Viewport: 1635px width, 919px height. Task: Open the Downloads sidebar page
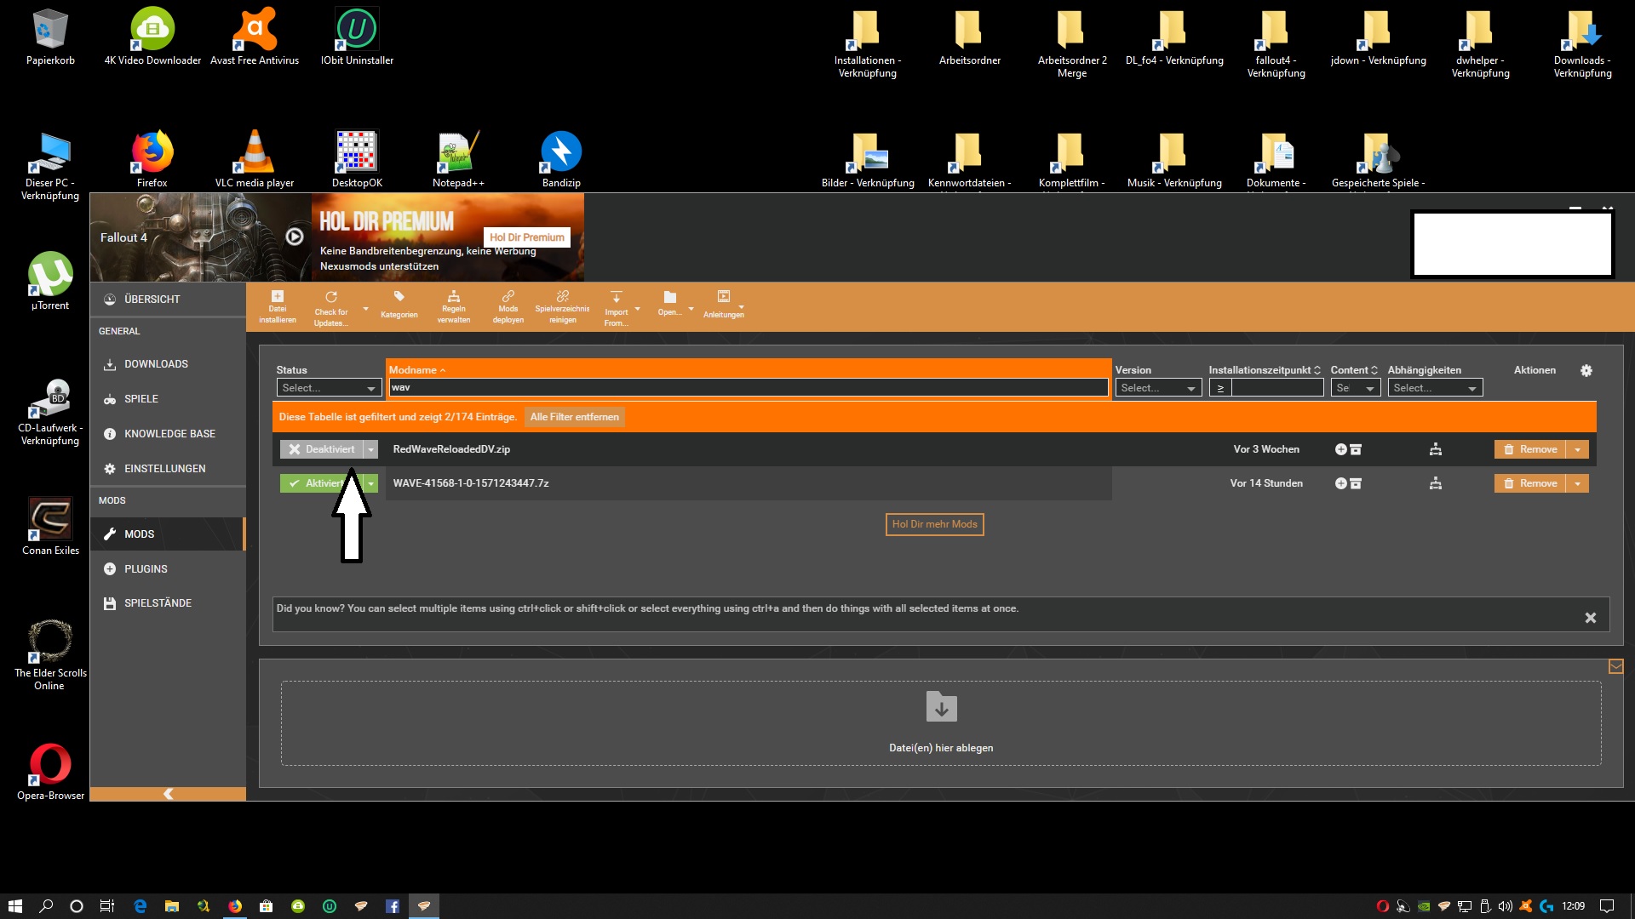tap(156, 364)
